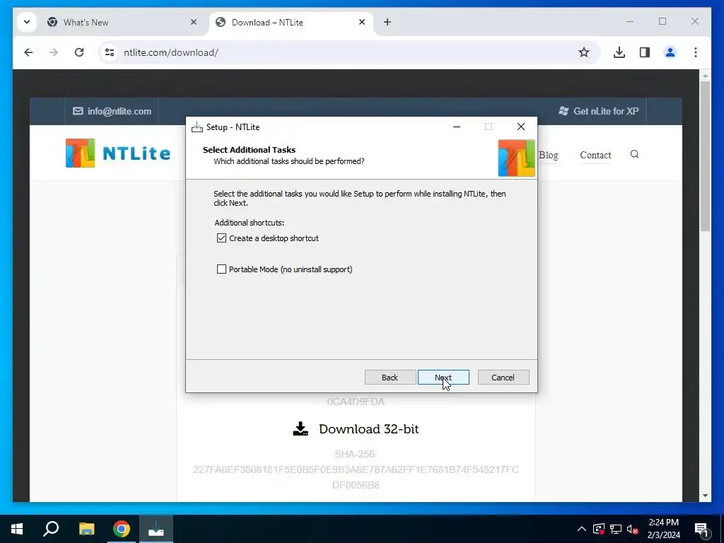Image resolution: width=724 pixels, height=543 pixels.
Task: Click the download icon beside Download 32-bit
Action: tap(300, 429)
